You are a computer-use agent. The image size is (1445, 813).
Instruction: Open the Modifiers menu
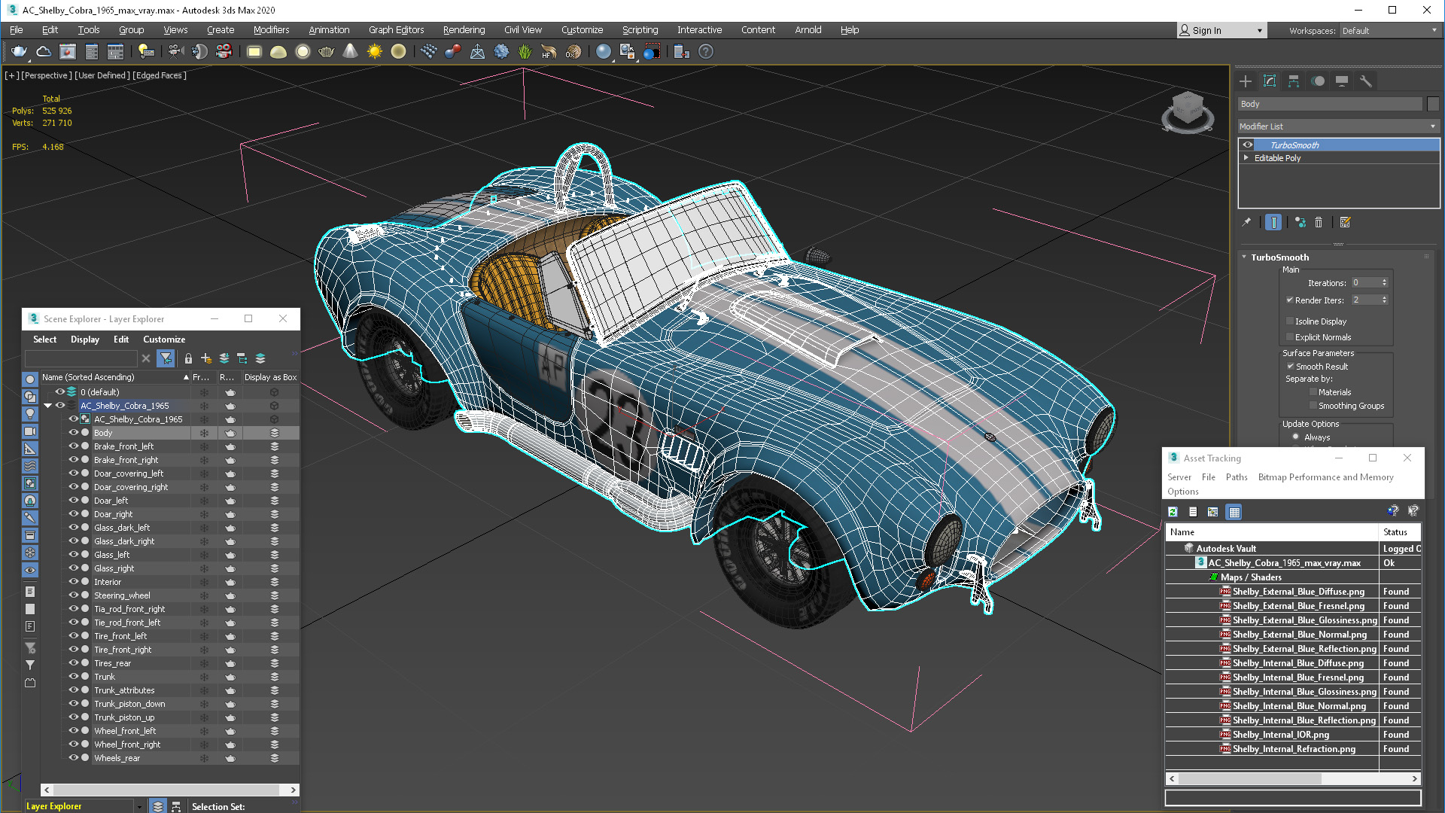271,30
